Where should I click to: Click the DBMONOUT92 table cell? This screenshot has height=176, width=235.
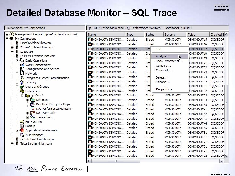click(x=197, y=156)
